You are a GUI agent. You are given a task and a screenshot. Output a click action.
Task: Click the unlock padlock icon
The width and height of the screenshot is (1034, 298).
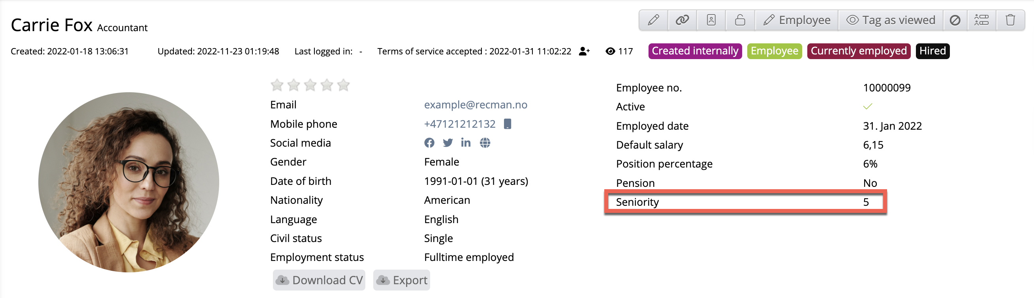pyautogui.click(x=740, y=20)
